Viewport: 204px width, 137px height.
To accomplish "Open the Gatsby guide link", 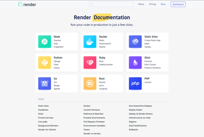I will point(148,47).
